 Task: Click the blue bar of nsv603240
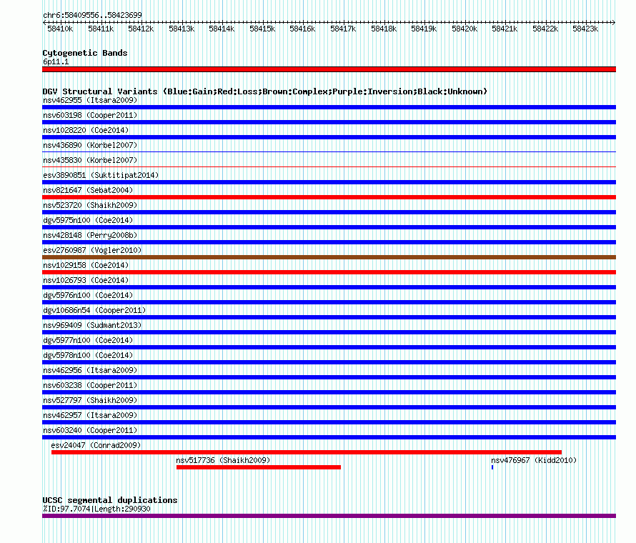point(329,437)
